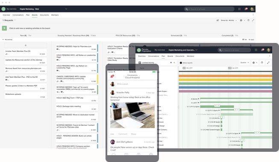
Task: Click the blue Gantt bar on tablet
Action: click(226, 88)
